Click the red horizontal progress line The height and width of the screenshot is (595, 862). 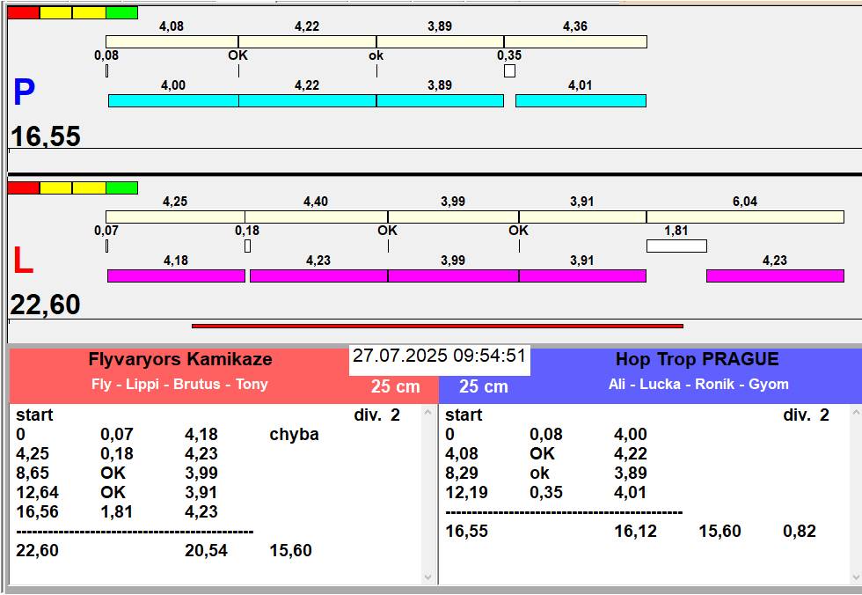point(437,326)
